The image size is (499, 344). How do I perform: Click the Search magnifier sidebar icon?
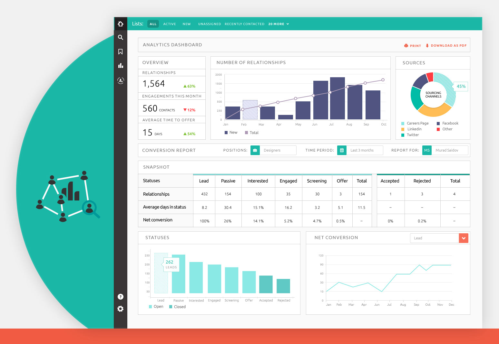click(121, 37)
